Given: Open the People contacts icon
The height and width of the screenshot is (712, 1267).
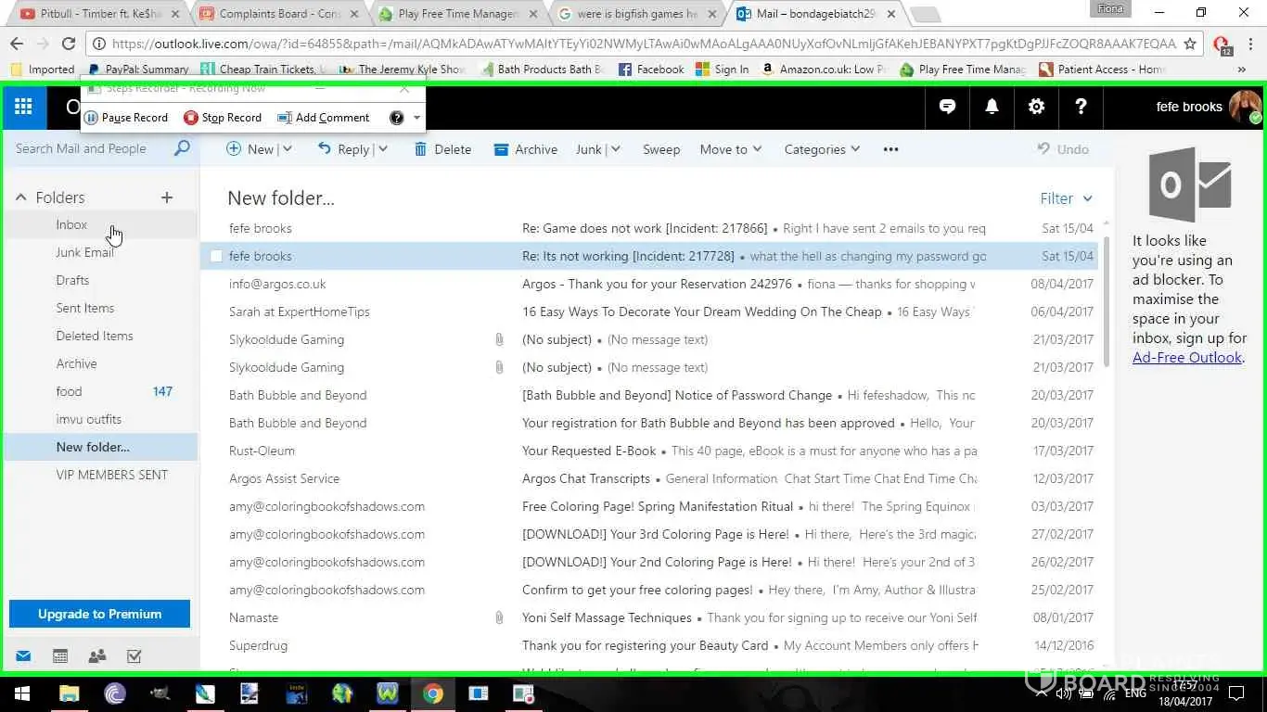Looking at the screenshot, I should pos(97,656).
